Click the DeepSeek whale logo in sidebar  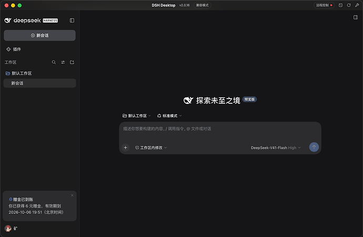[8, 20]
